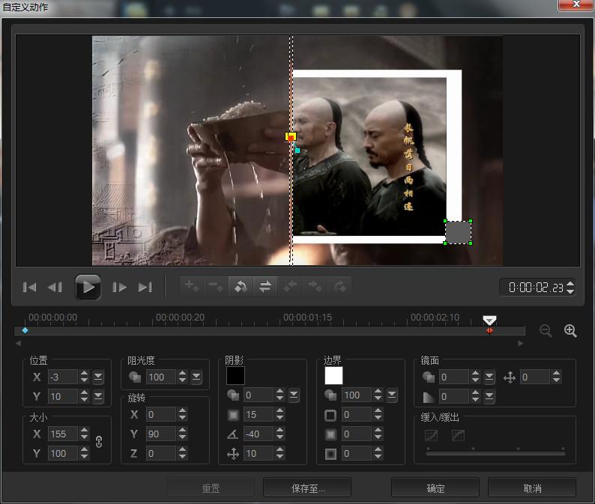The image size is (595, 504).
Task: Click the white playhead on the timeline
Action: (x=489, y=321)
